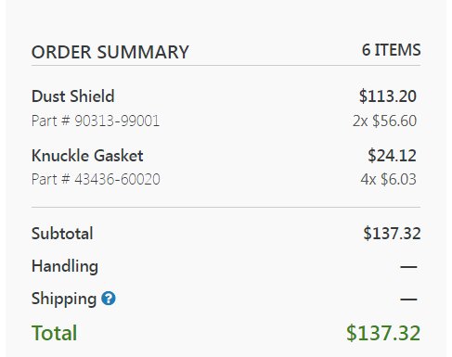Click the subtotal amount $137.32
This screenshot has width=452, height=357.
392,234
